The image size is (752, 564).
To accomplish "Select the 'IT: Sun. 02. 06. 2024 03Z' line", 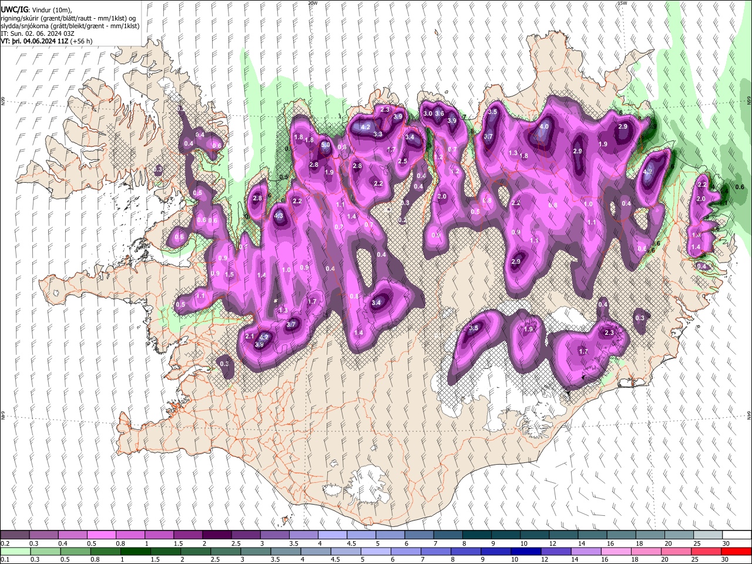I will point(38,34).
